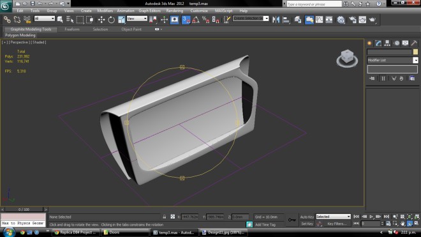421x237 pixels.
Task: Click the time slider 0 / 100
Action: pos(24,210)
